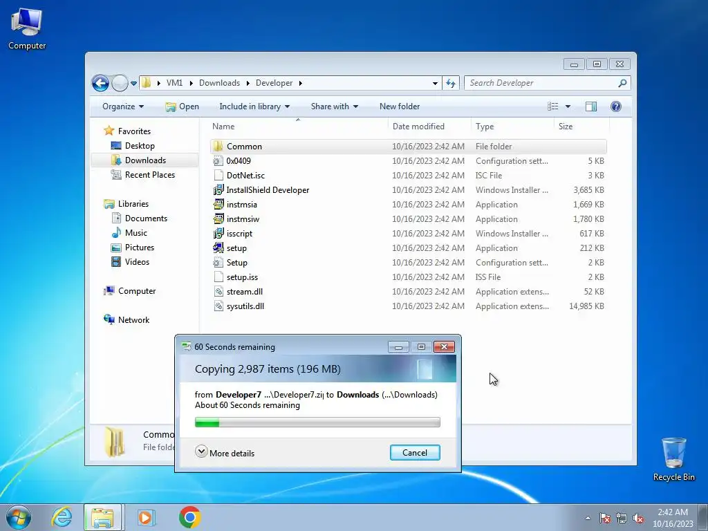Cancel the file copy operation

tap(415, 452)
